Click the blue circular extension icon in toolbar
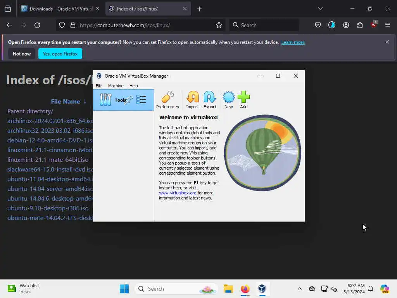The height and width of the screenshot is (298, 397). pyautogui.click(x=332, y=25)
